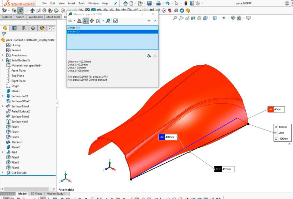Click the Home icon in top toolbar

click(126, 3)
